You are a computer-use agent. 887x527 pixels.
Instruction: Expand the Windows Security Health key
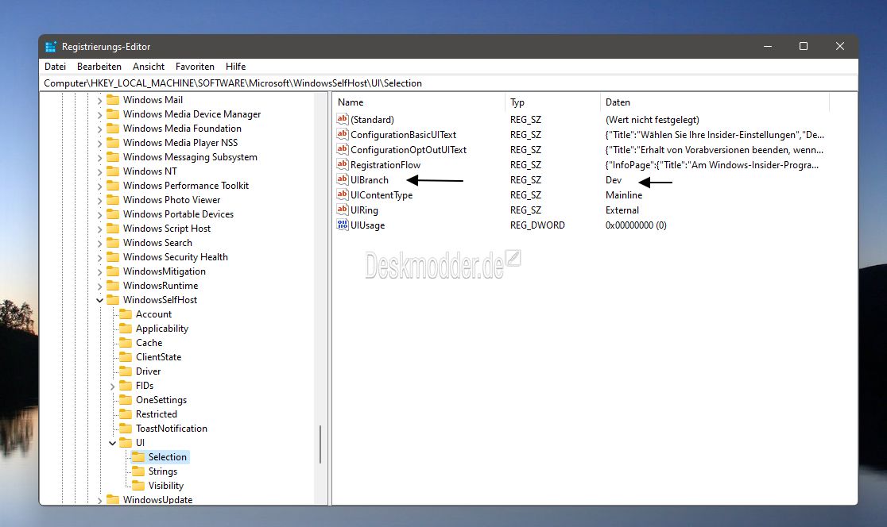99,258
